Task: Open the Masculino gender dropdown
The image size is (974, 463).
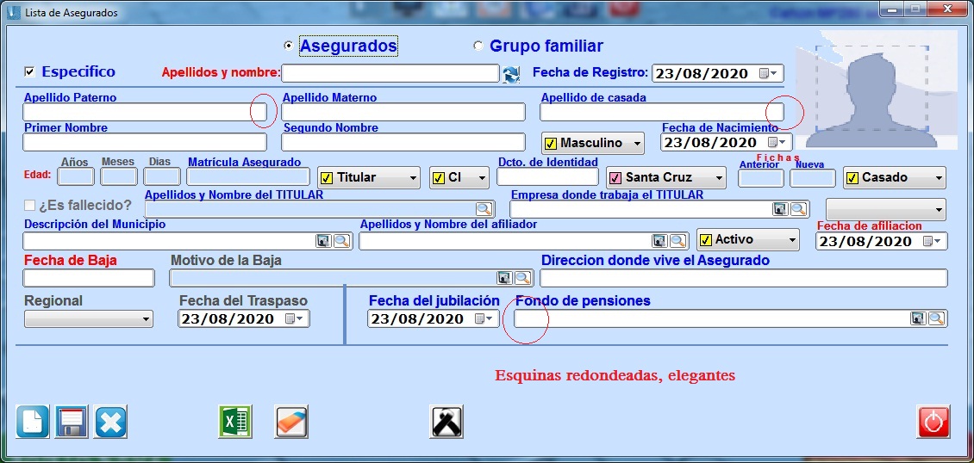Action: (593, 143)
